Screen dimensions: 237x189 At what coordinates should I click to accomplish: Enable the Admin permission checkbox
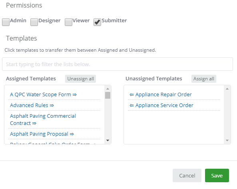coord(6,22)
